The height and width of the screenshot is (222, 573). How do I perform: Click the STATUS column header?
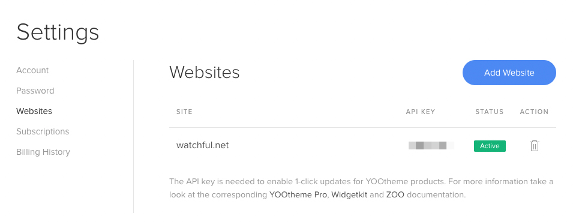coord(490,112)
